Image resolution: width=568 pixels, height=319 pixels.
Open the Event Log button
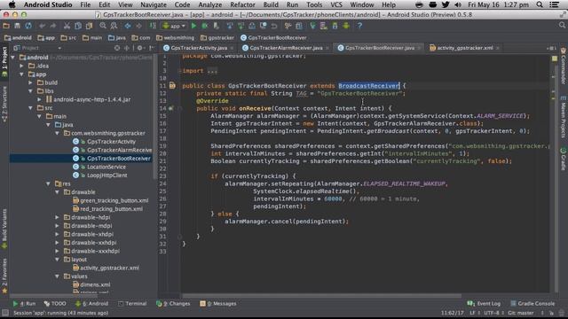point(484,303)
